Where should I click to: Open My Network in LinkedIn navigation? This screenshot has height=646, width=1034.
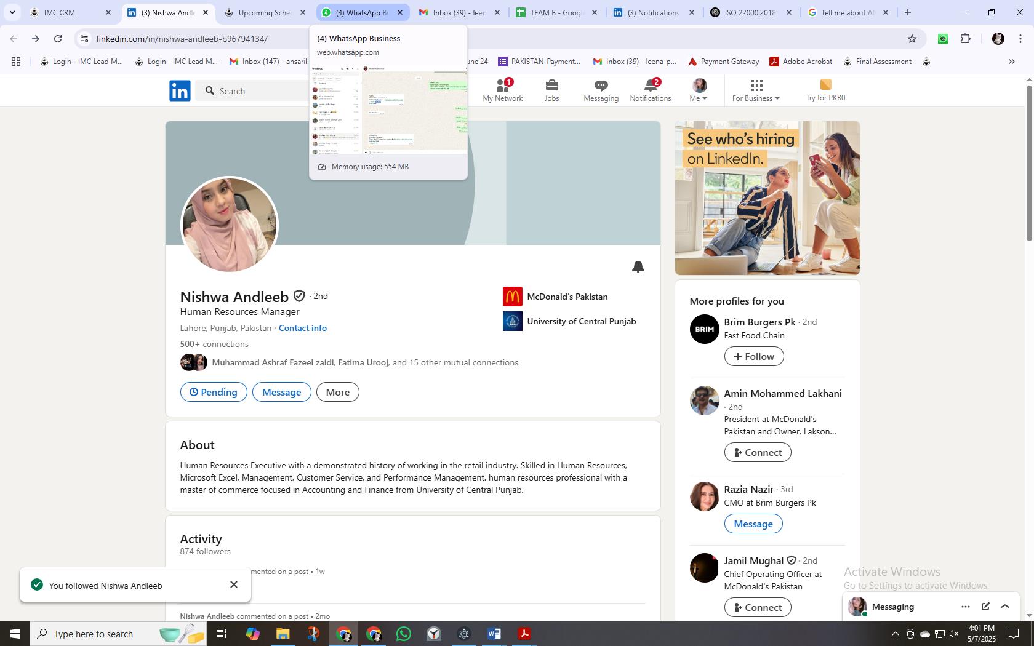click(x=502, y=90)
